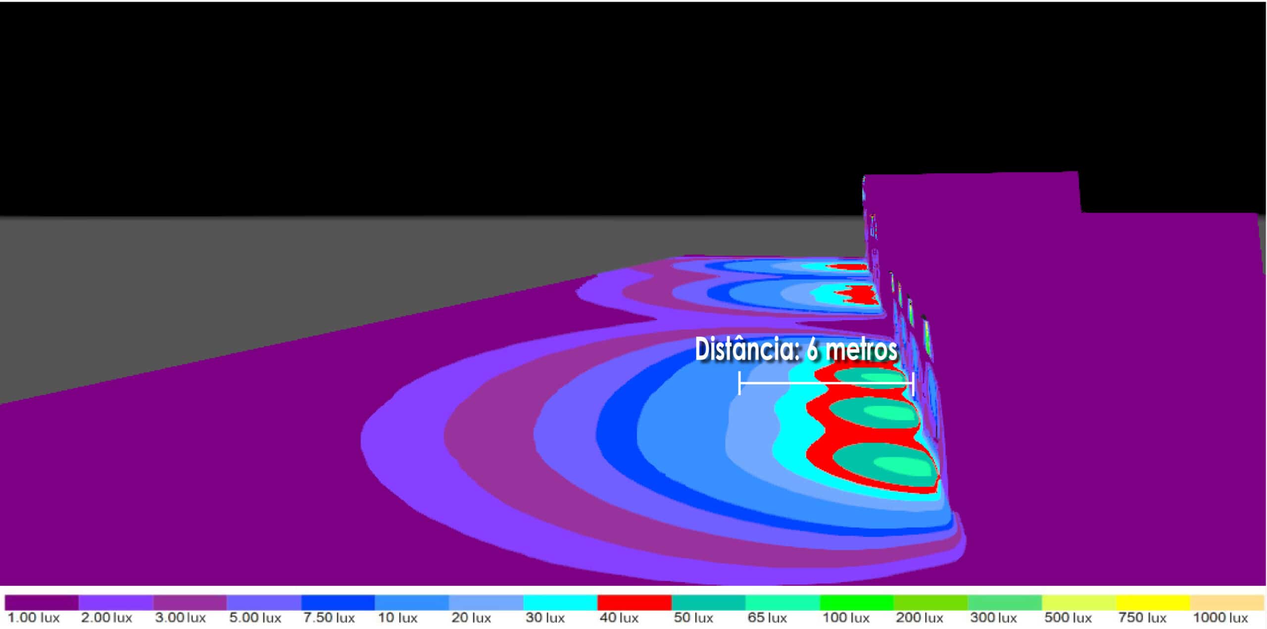Pick the 100 lux bright green swatch

857,602
